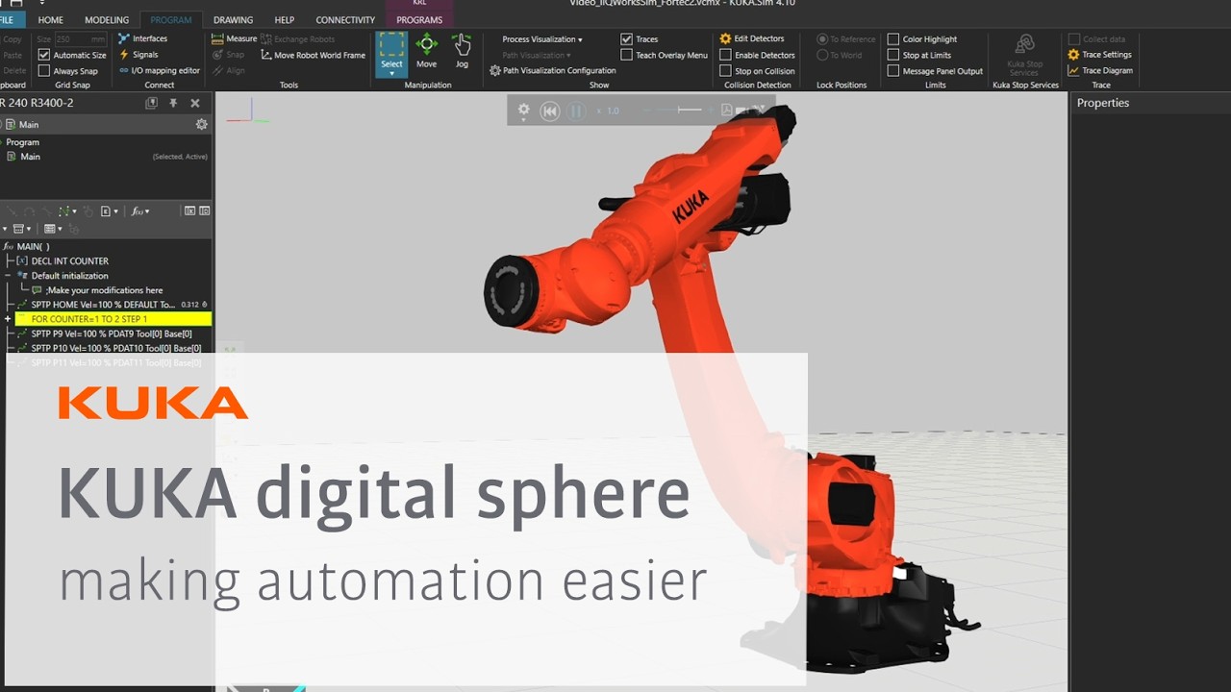
Task: Enable the Stop at Limits checkbox
Action: 893,55
